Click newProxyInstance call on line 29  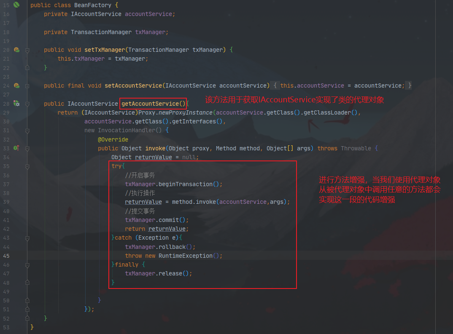click(x=186, y=112)
